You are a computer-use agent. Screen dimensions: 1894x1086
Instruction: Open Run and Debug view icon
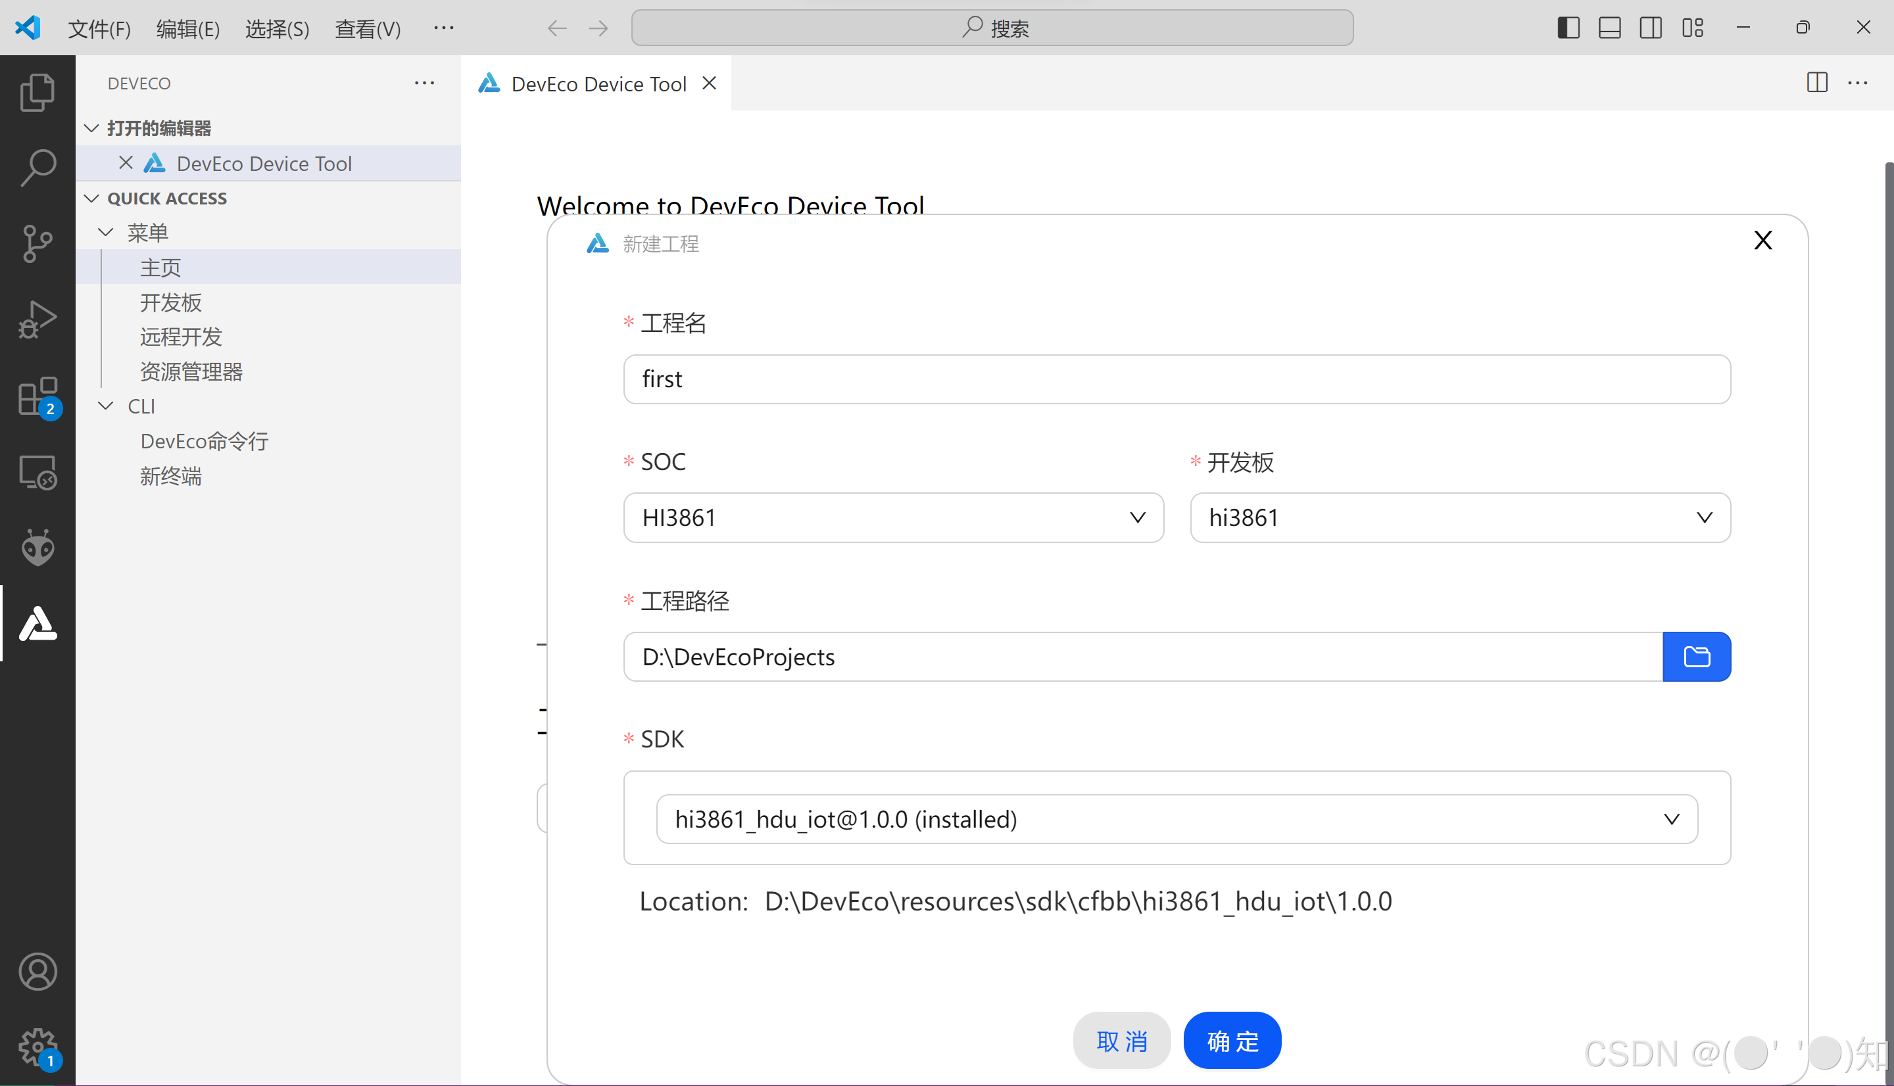click(37, 320)
